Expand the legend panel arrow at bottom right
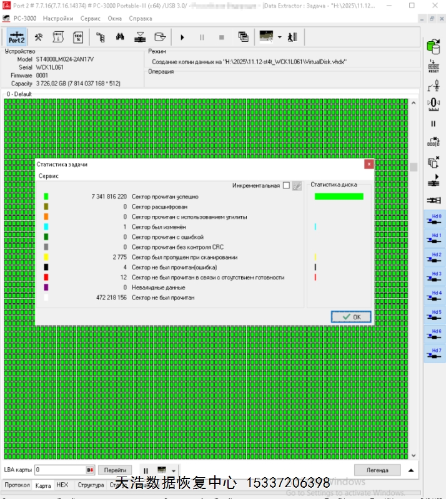 [x=410, y=470]
